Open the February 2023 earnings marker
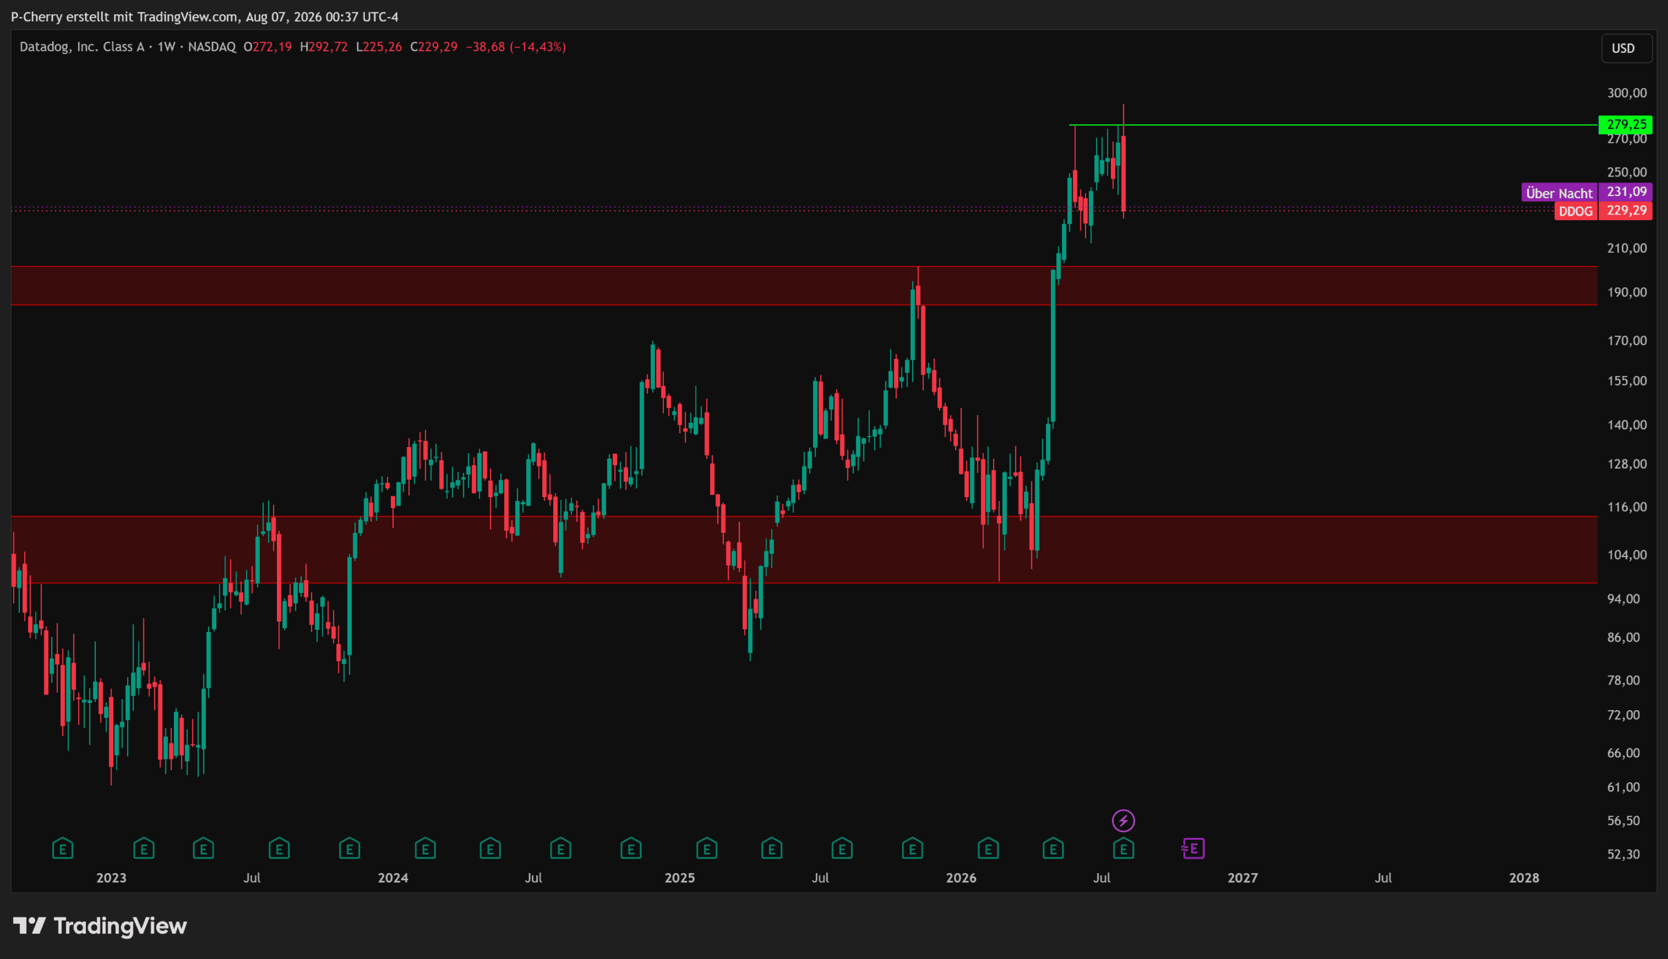The image size is (1668, 959). pos(143,848)
